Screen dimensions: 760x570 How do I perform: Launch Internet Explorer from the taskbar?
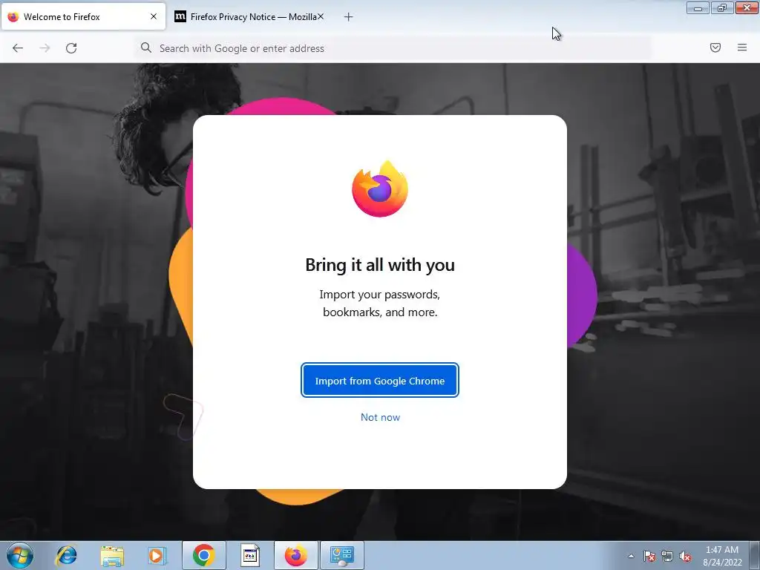click(66, 555)
